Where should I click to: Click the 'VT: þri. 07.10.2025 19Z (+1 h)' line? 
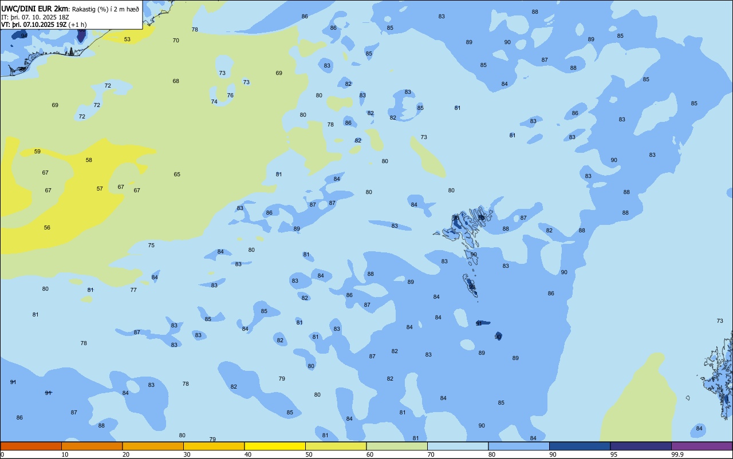[x=44, y=25]
